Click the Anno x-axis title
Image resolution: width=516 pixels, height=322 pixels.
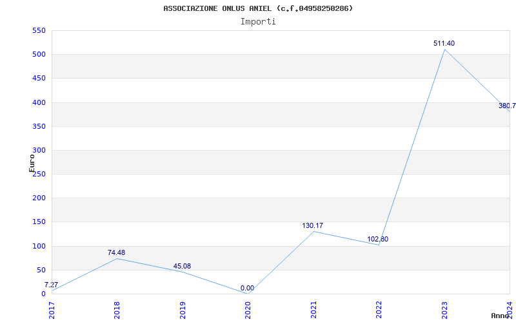pos(500,316)
